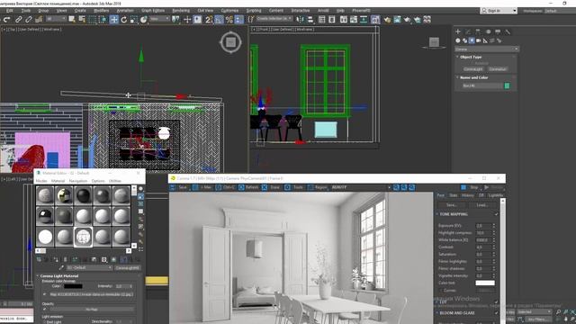Screen dimensions: 576x324
Task: Click the CoronaLightMtl material type button
Action: click(x=127, y=268)
